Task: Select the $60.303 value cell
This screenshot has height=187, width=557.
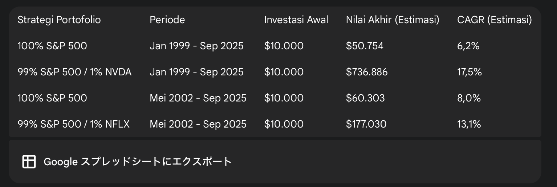Action: tap(365, 98)
